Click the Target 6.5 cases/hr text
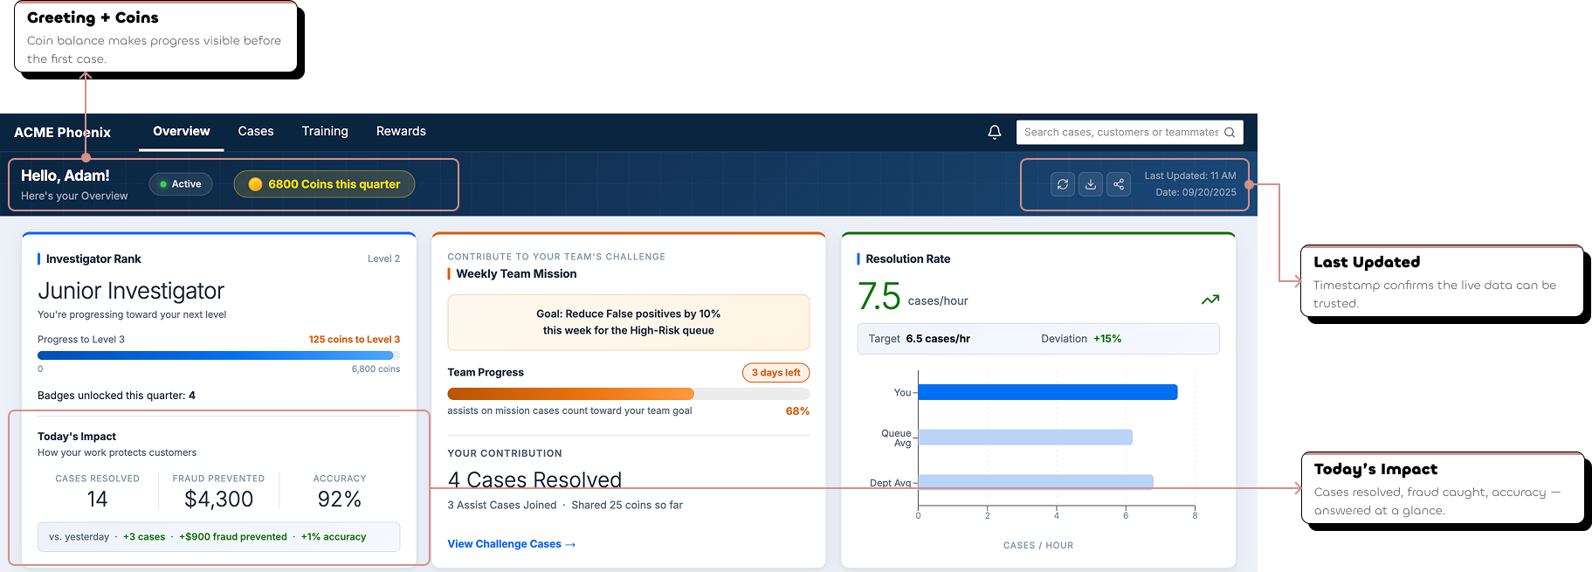The width and height of the screenshot is (1592, 572). click(x=919, y=339)
